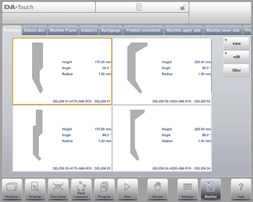Open the Machine upper side tab
This screenshot has width=253, height=202.
[183, 30]
